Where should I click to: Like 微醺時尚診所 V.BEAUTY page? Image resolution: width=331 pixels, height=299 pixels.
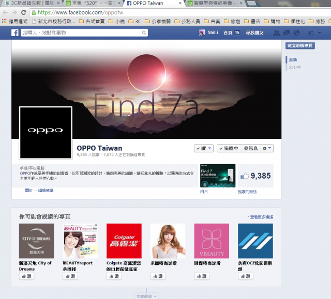(202, 276)
